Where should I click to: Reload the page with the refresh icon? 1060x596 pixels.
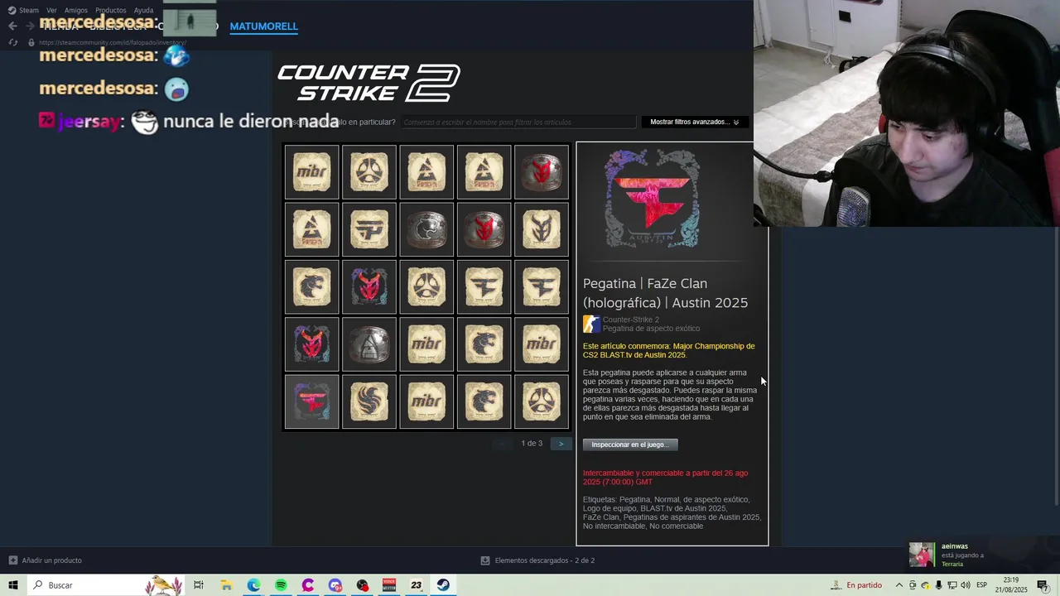(x=12, y=42)
